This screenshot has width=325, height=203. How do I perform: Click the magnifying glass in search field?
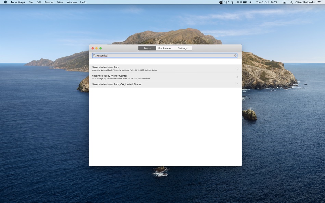click(x=94, y=55)
